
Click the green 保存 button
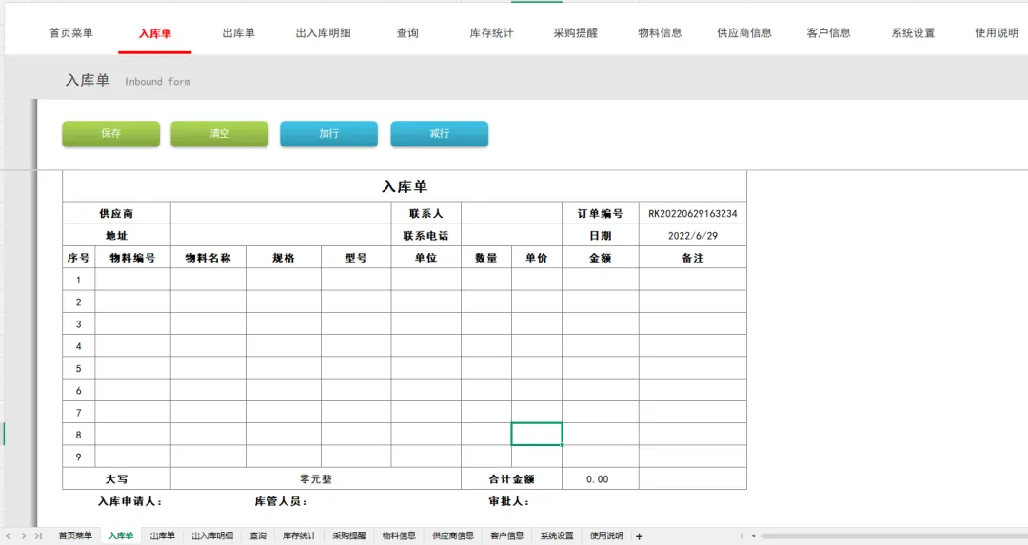tap(110, 133)
